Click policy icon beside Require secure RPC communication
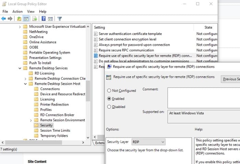 tap(96, 50)
